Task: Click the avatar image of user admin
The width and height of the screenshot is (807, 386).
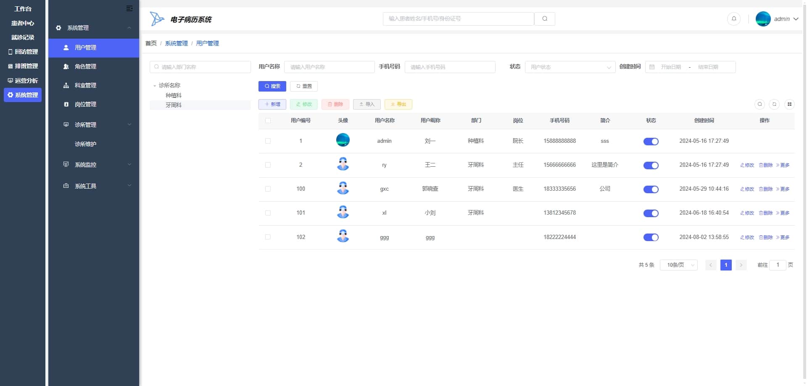Action: click(343, 140)
